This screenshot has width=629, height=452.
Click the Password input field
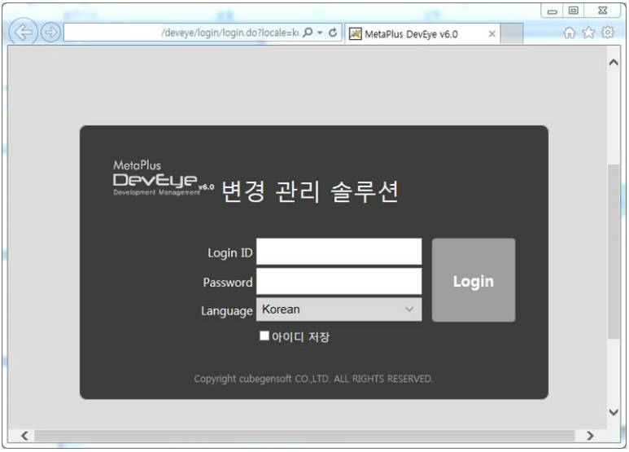pos(339,282)
